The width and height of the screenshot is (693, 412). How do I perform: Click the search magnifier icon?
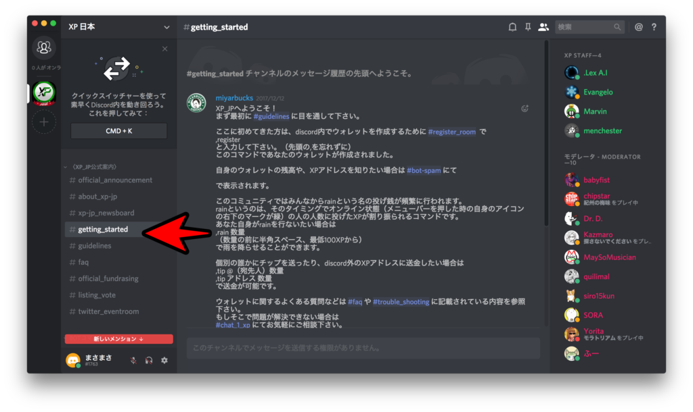[617, 27]
